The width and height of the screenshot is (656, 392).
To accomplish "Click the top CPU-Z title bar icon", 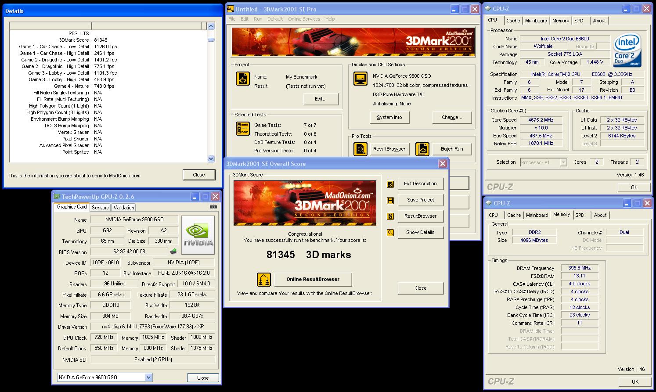I will coord(487,8).
